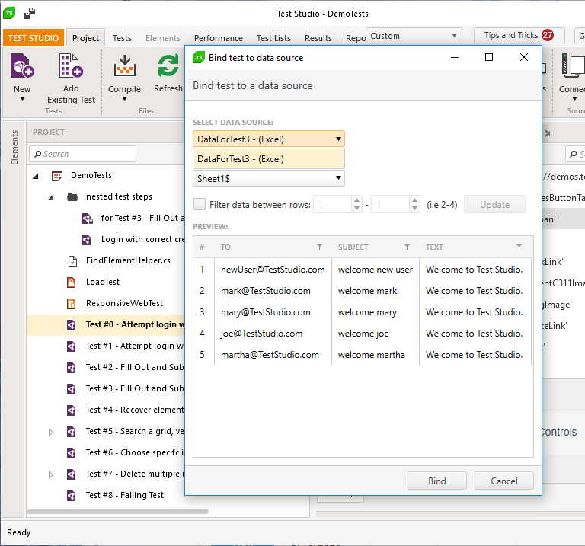Click the Test #5 web test icon

point(72,432)
